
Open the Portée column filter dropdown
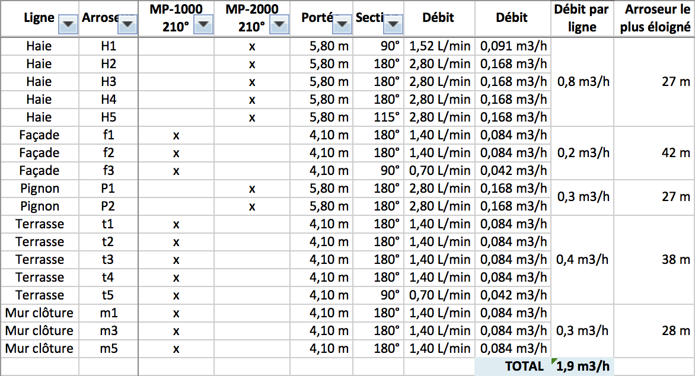(x=342, y=24)
